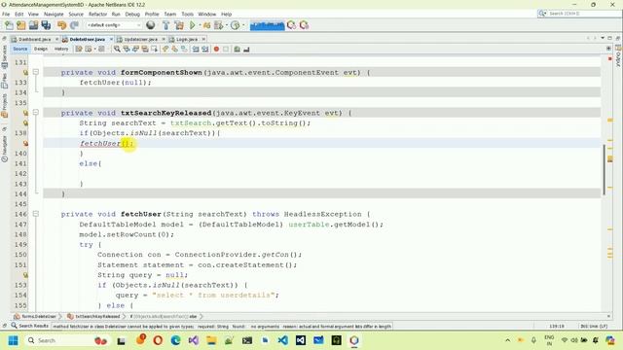
Task: Click the Stop Macro Recording icon
Action: tap(226, 50)
